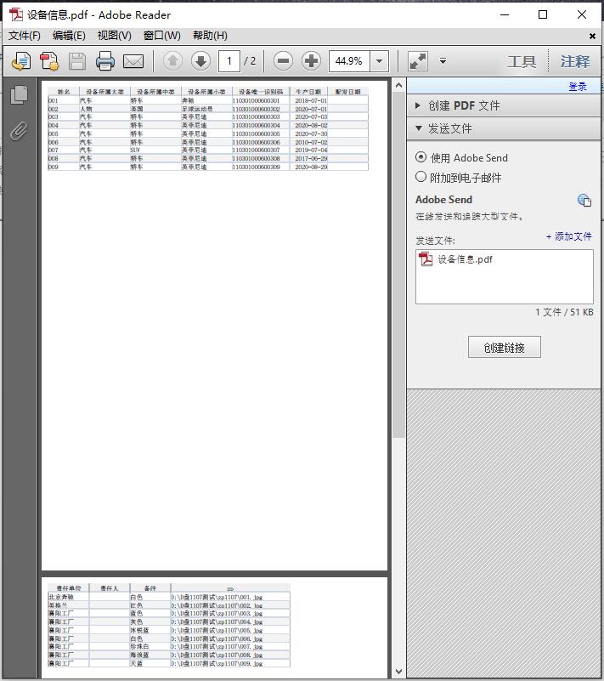This screenshot has height=681, width=604.
Task: Select 使用 Adobe Send radio option
Action: [x=421, y=156]
